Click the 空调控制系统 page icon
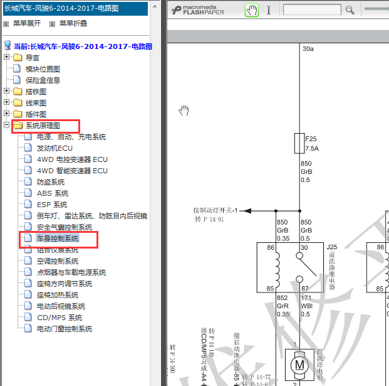 pyautogui.click(x=28, y=260)
